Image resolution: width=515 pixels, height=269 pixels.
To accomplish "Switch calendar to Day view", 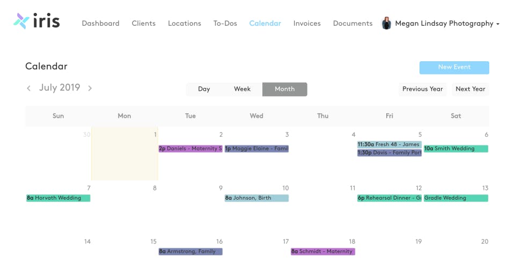I will tap(204, 89).
